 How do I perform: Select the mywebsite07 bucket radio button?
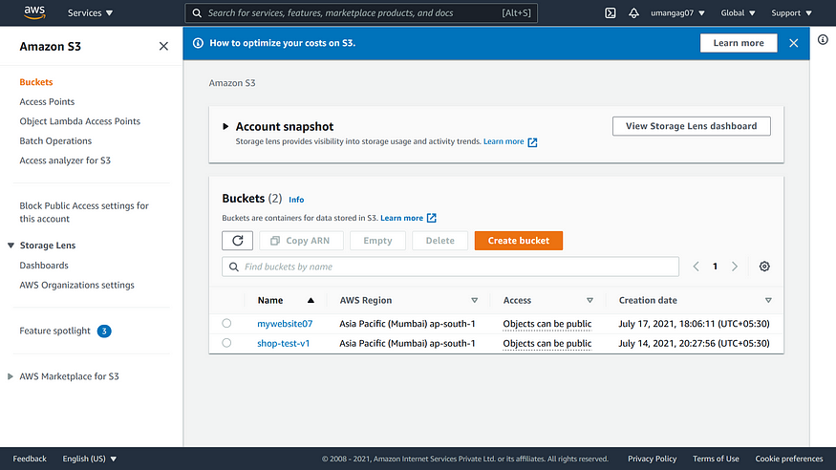(x=226, y=323)
